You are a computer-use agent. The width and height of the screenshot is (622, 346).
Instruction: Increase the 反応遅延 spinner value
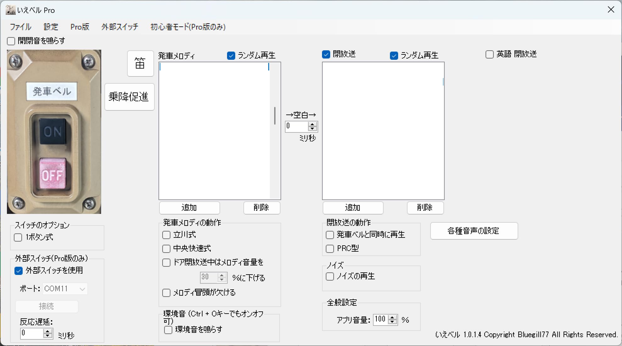pos(47,331)
